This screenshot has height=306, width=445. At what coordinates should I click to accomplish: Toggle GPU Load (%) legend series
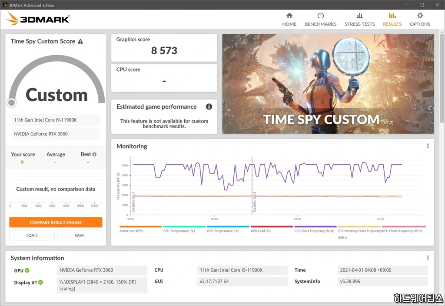261,231
